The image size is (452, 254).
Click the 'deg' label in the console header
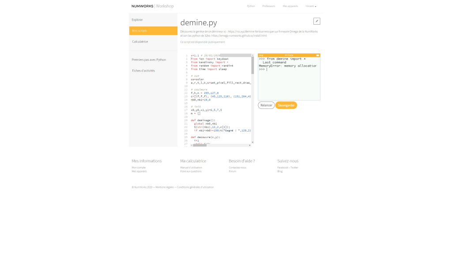click(x=261, y=55)
